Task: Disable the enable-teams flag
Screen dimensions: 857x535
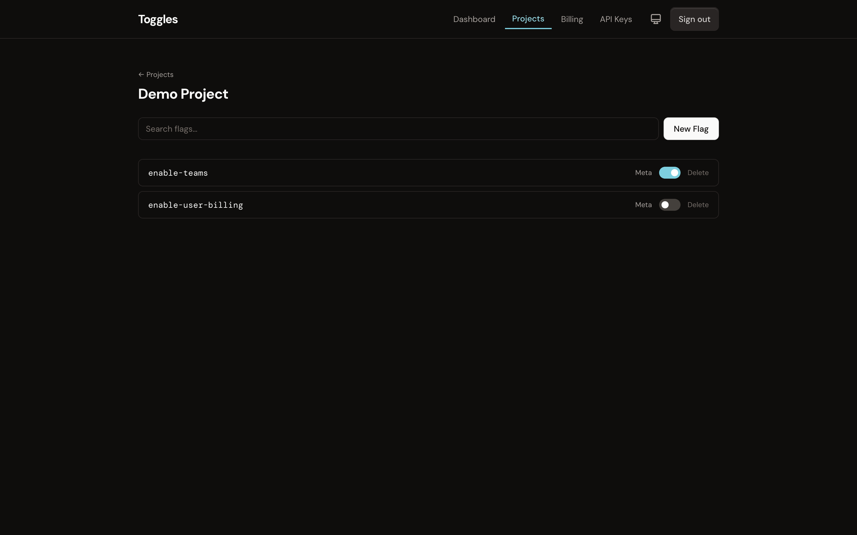Action: [x=669, y=173]
